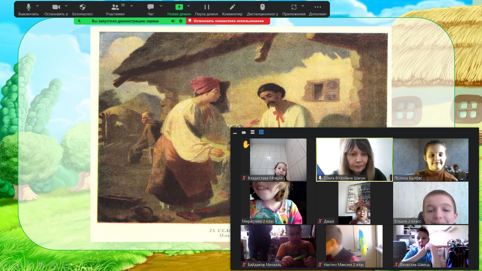482x271 pixels.
Task: Start a new share with Новая демон
Action: pos(179,9)
